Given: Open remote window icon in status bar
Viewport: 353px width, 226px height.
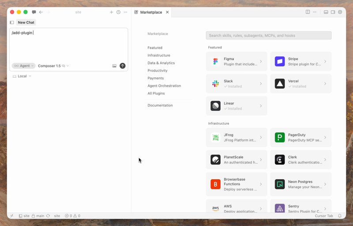Looking at the screenshot, I should (x=12, y=216).
